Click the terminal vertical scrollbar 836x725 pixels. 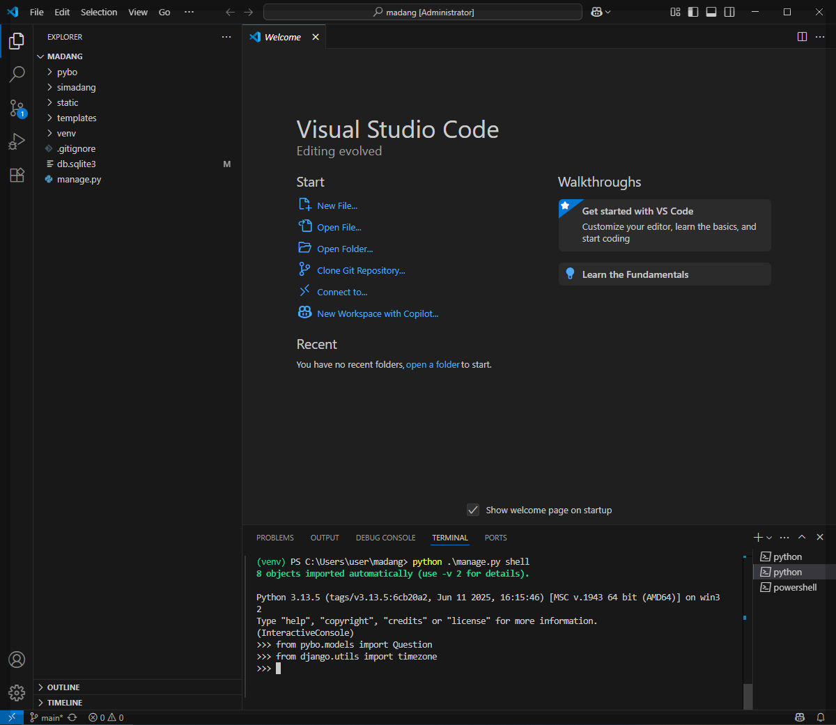click(x=748, y=696)
